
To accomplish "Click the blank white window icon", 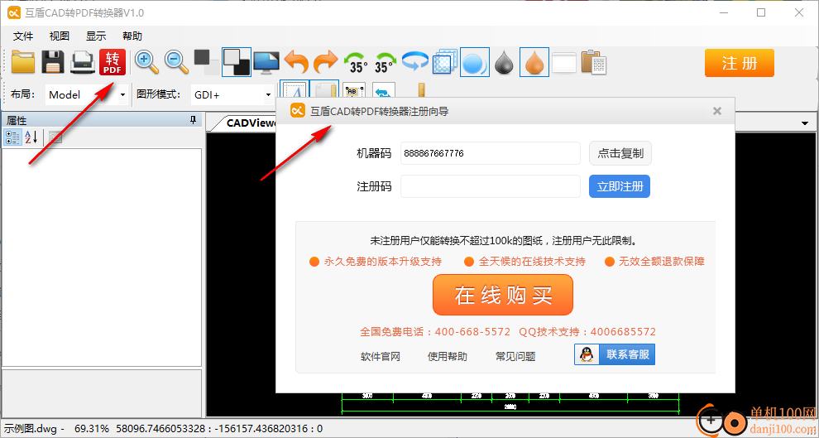I will [564, 62].
